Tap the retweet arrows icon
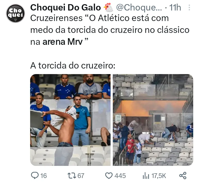Image resolution: width=199 pixels, height=183 pixels. [x=72, y=176]
